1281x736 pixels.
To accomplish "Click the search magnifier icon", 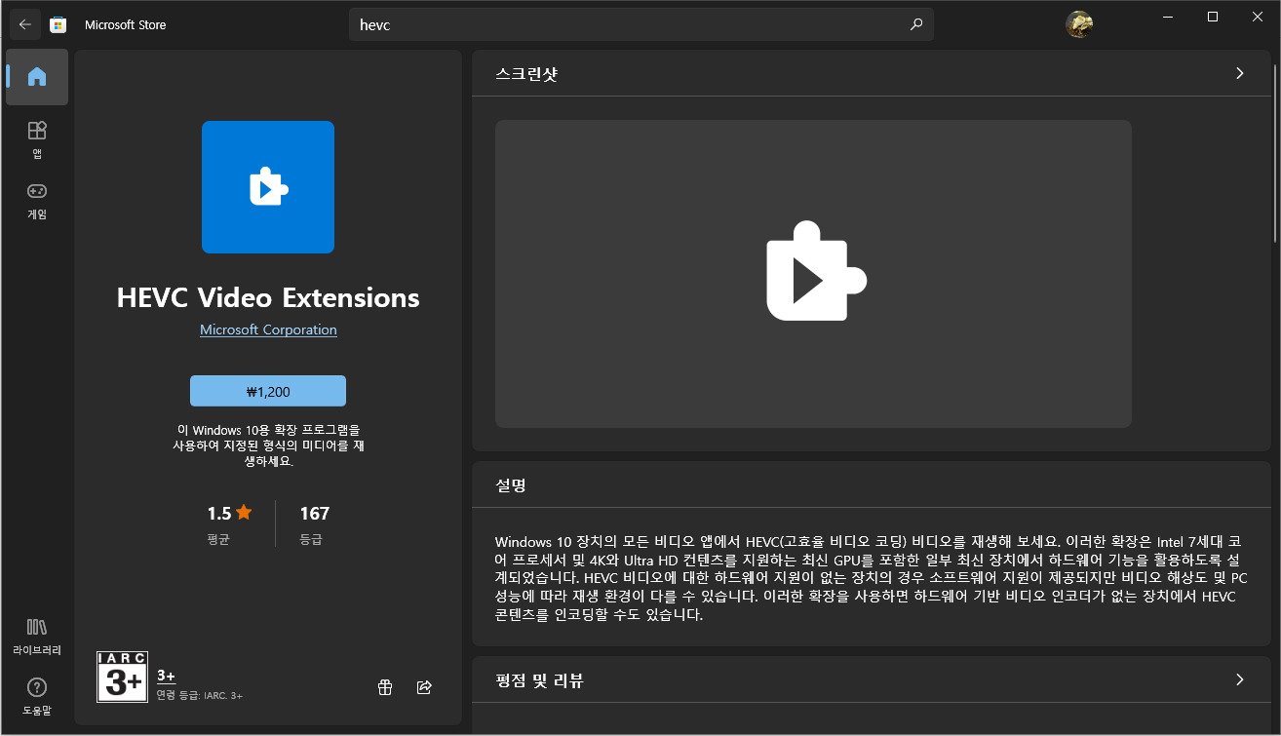I will [916, 24].
